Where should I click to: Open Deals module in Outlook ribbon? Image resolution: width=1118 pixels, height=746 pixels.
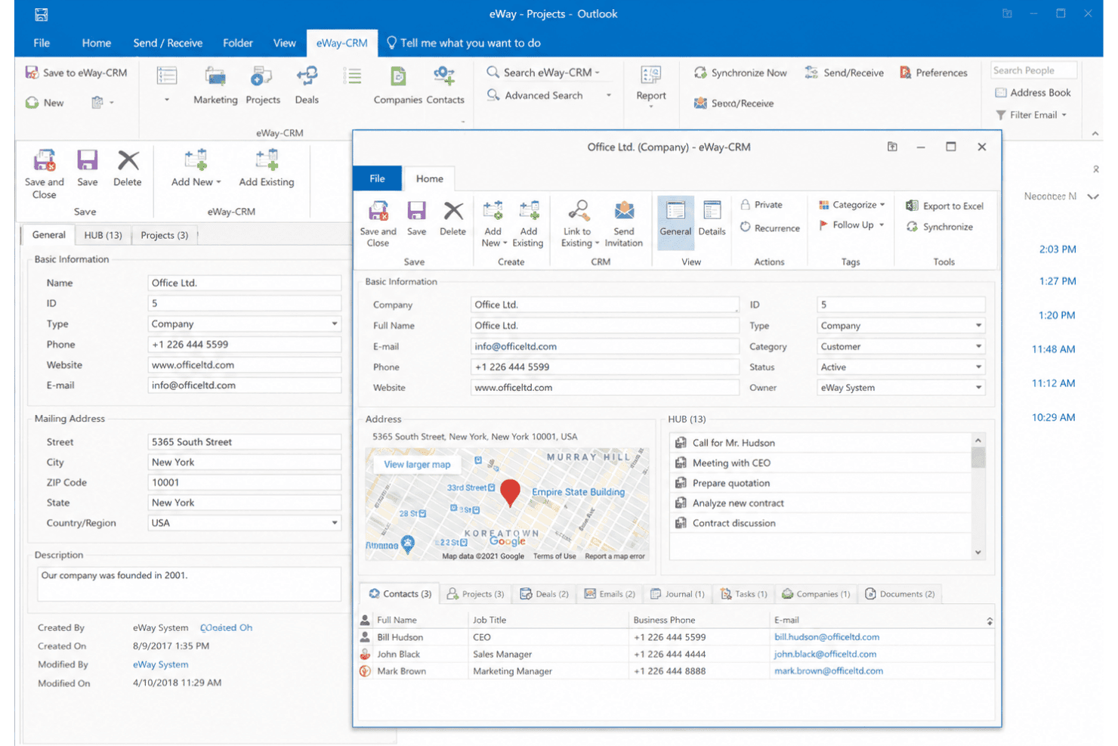tap(307, 85)
